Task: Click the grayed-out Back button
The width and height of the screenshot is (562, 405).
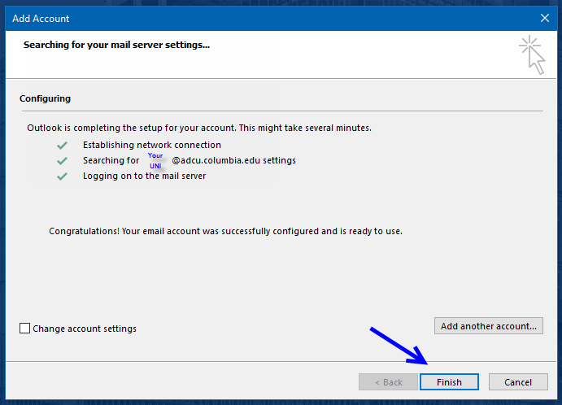Action: click(388, 382)
